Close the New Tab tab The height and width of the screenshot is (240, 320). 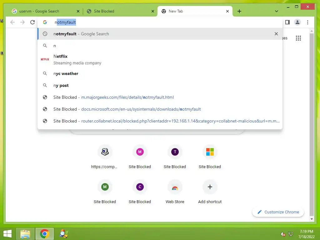click(x=227, y=11)
